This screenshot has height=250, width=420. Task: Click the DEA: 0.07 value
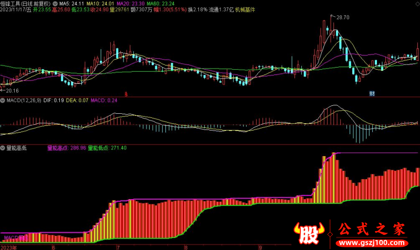(x=77, y=101)
